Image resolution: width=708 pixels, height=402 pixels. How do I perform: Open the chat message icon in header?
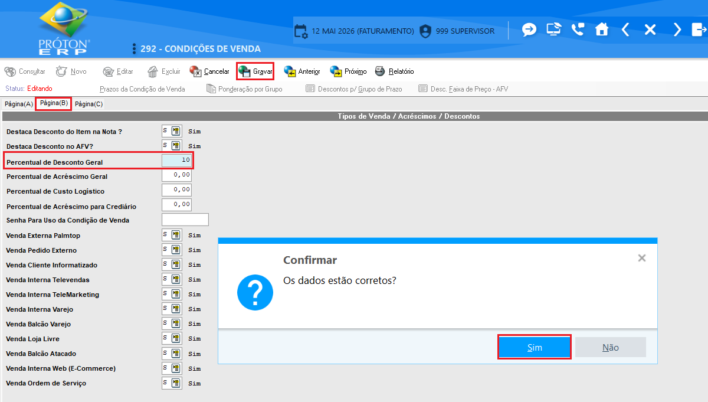coord(529,30)
